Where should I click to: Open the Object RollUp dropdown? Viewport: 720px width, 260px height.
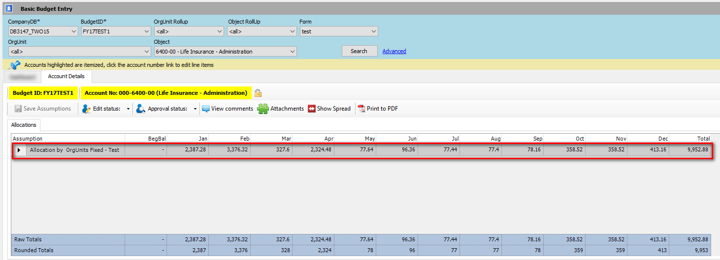(262, 31)
